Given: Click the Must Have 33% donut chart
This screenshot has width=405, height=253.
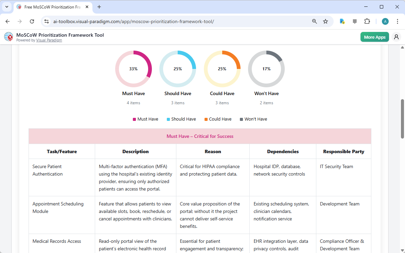Looking at the screenshot, I should pyautogui.click(x=133, y=69).
